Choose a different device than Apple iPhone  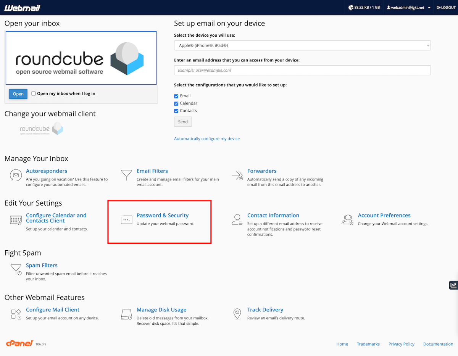point(302,45)
